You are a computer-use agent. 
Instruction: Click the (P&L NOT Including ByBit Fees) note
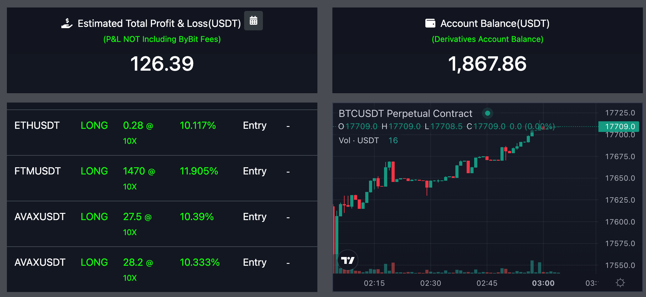coord(162,39)
